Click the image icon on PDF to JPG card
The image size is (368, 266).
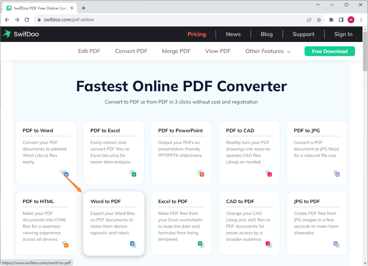(337, 174)
